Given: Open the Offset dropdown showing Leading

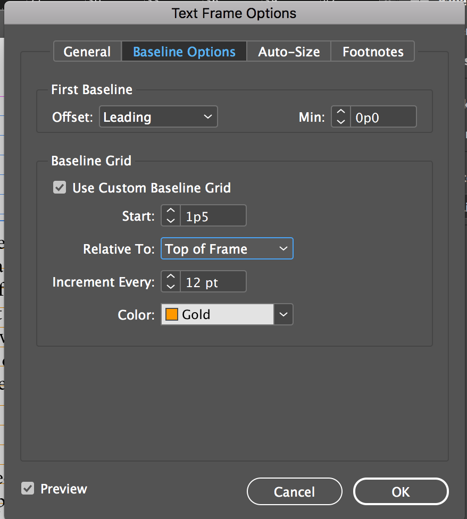Looking at the screenshot, I should [x=158, y=117].
